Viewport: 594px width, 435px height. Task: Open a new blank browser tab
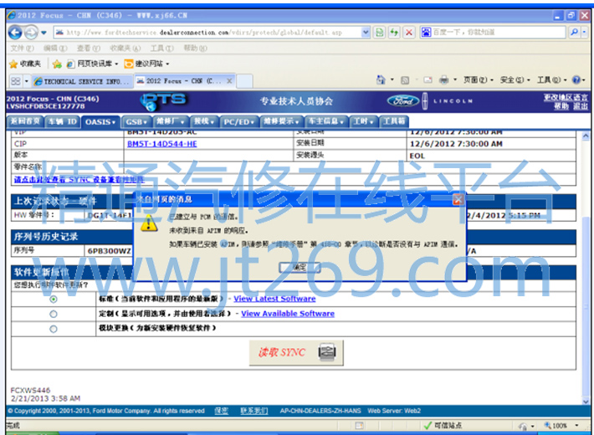[x=245, y=81]
